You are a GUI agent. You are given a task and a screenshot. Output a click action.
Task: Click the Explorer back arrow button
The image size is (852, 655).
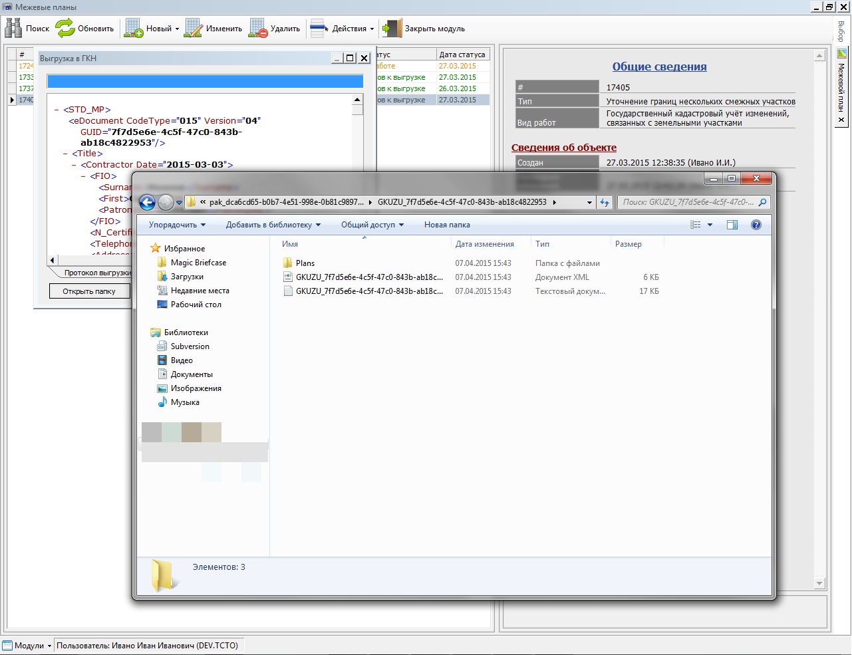click(x=147, y=203)
